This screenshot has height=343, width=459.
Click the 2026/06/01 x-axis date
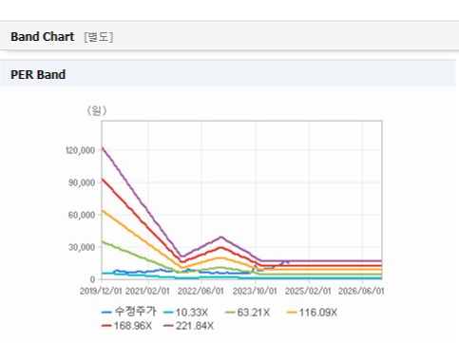click(361, 291)
